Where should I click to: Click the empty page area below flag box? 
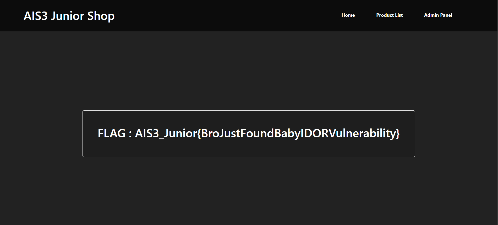coord(248,191)
